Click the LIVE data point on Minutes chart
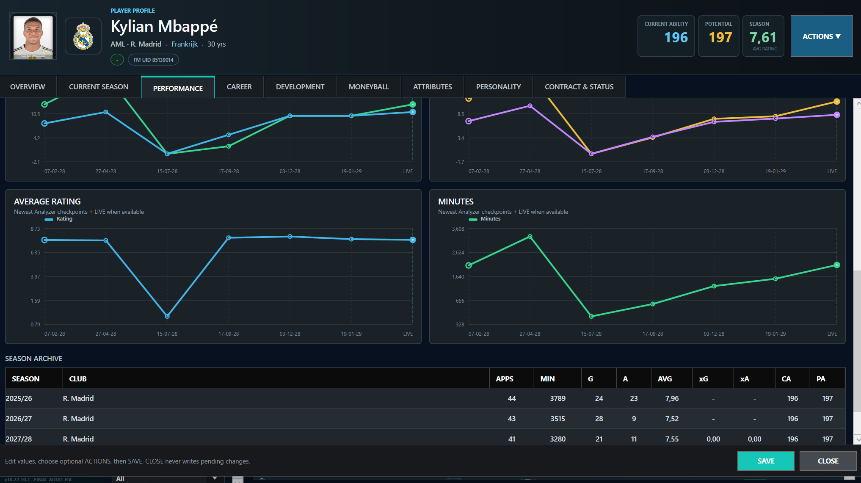Viewport: 861px width, 483px height. [x=837, y=265]
